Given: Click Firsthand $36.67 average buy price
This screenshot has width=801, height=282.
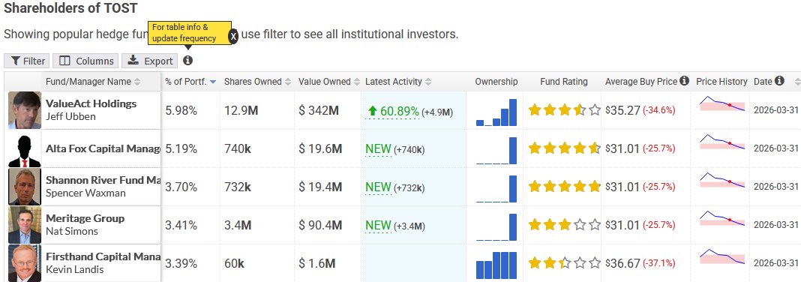Looking at the screenshot, I should tap(622, 263).
